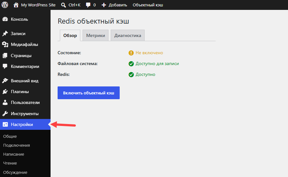The width and height of the screenshot is (288, 177).
Task: Open the Подключения settings submenu item
Action: [x=17, y=145]
